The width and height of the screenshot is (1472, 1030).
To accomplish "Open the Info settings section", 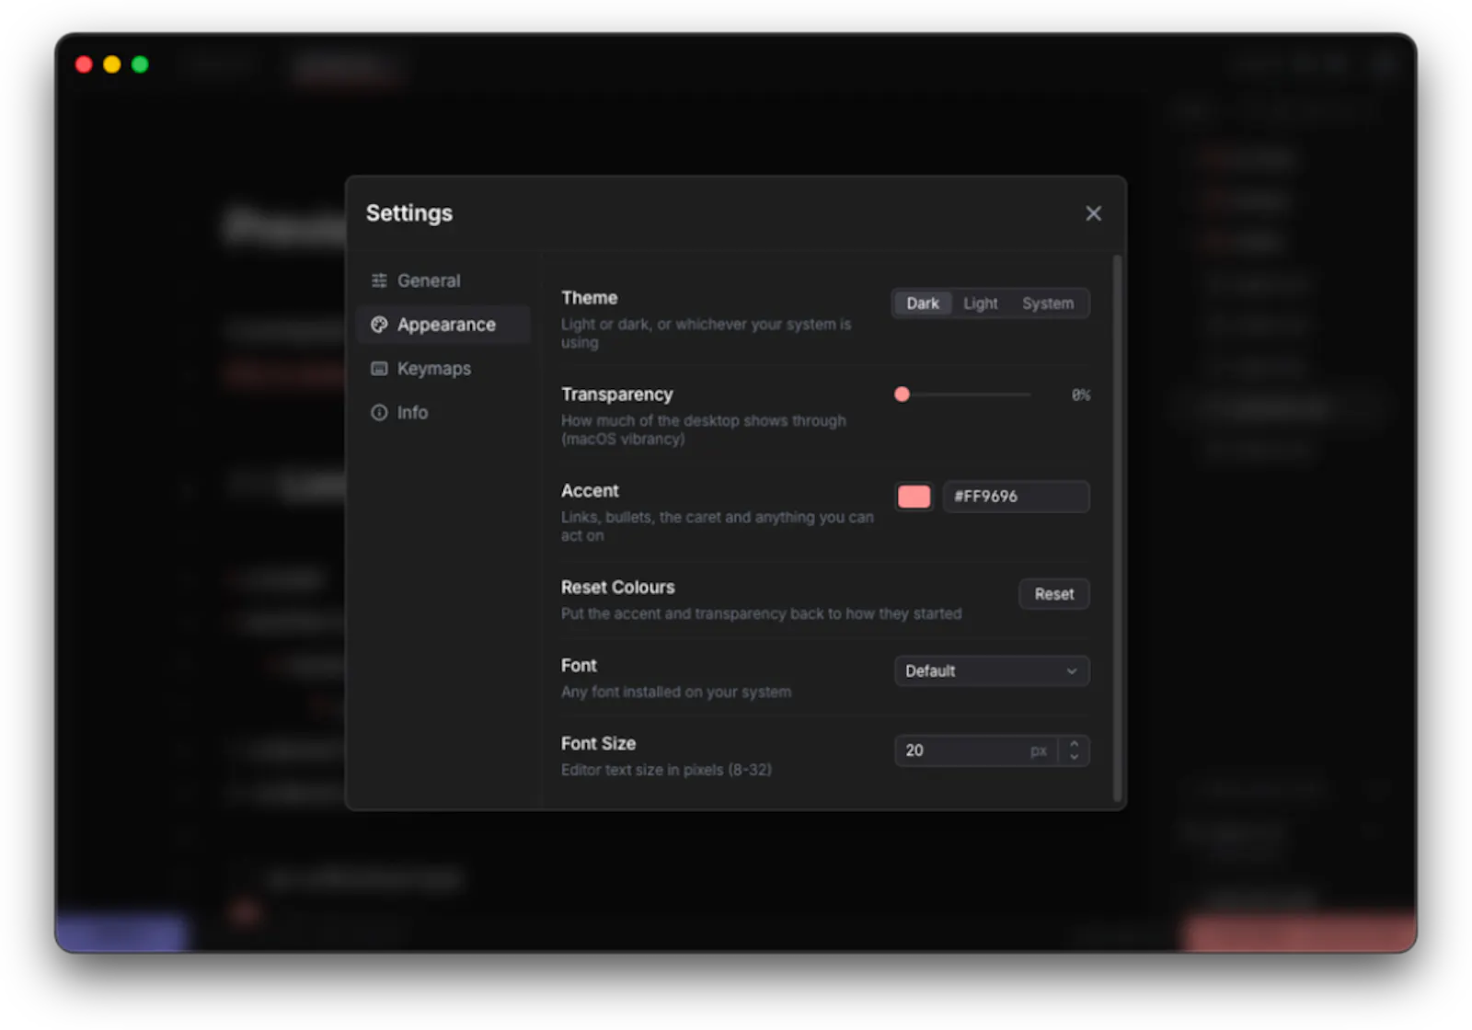I will [443, 413].
